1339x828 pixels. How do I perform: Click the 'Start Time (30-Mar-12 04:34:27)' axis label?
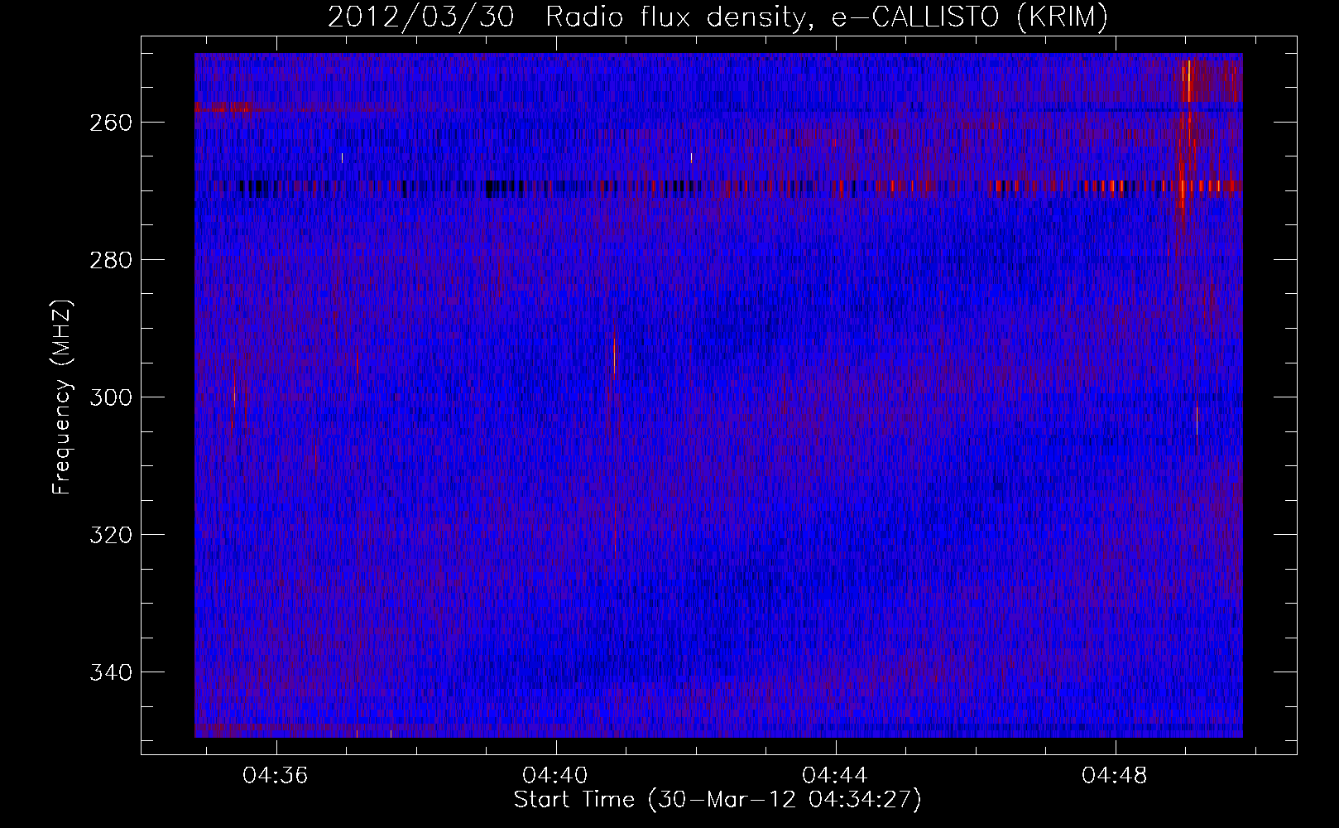pos(717,800)
